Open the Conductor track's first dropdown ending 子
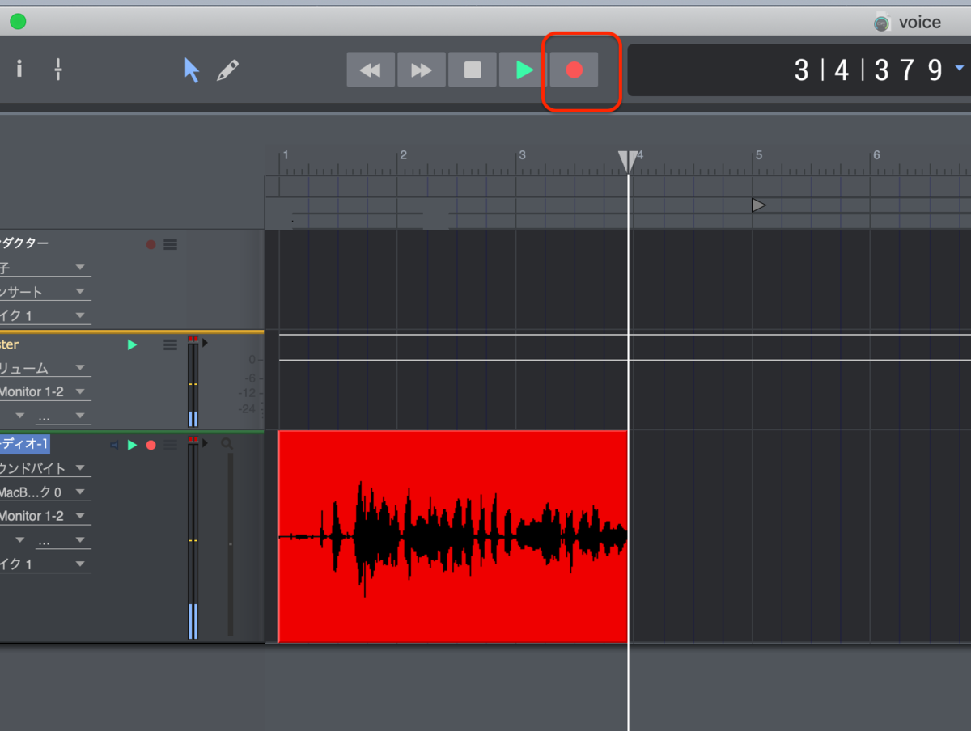This screenshot has height=731, width=971. click(45, 268)
